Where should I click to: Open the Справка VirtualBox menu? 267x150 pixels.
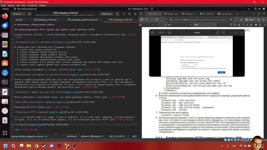pos(42,5)
